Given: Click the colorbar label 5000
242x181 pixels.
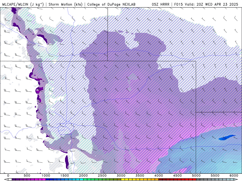Looking at the screenshot, I should [196, 176].
